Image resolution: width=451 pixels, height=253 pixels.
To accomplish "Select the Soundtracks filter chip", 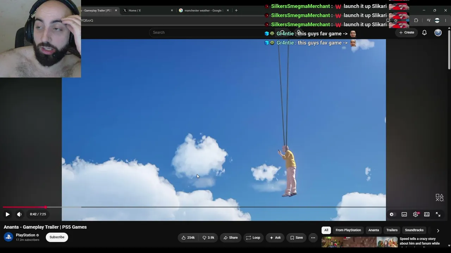I will click(414, 230).
